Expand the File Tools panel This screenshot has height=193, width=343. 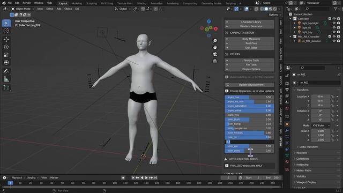pyautogui.click(x=249, y=65)
